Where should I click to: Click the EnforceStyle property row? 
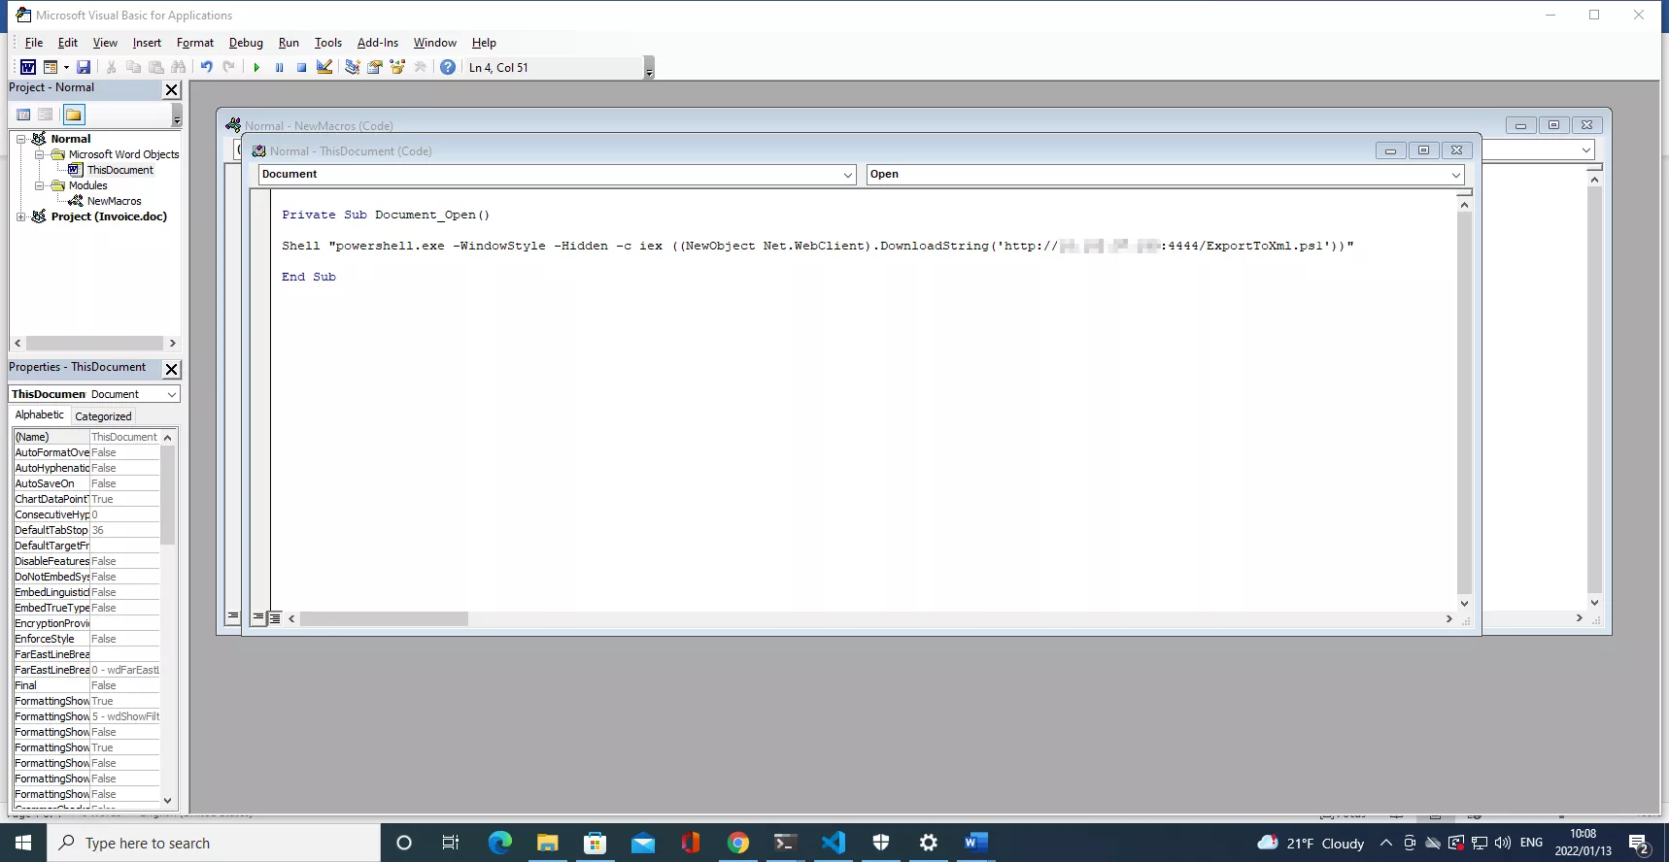[86, 639]
